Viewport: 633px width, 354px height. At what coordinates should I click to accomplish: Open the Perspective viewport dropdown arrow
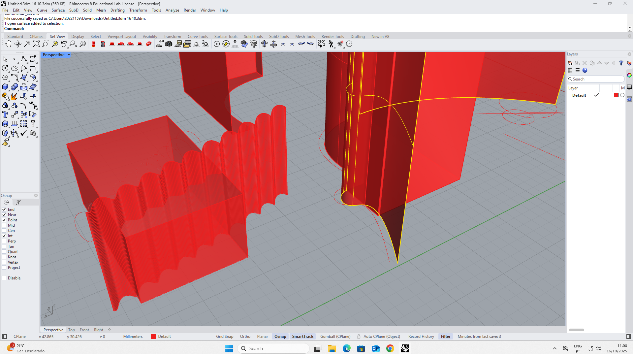click(69, 55)
